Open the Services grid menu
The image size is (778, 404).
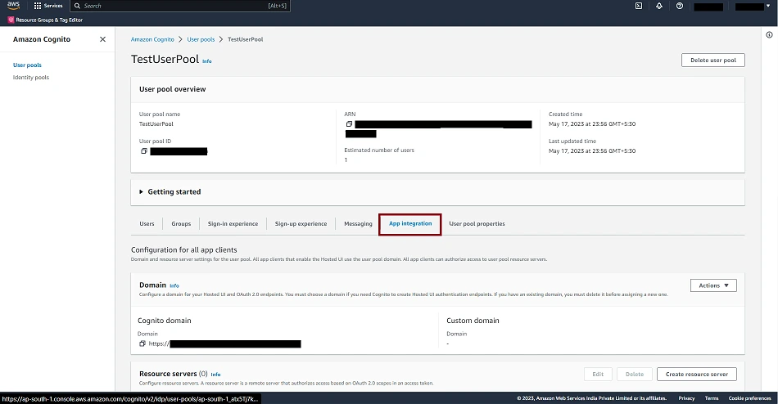tap(48, 6)
